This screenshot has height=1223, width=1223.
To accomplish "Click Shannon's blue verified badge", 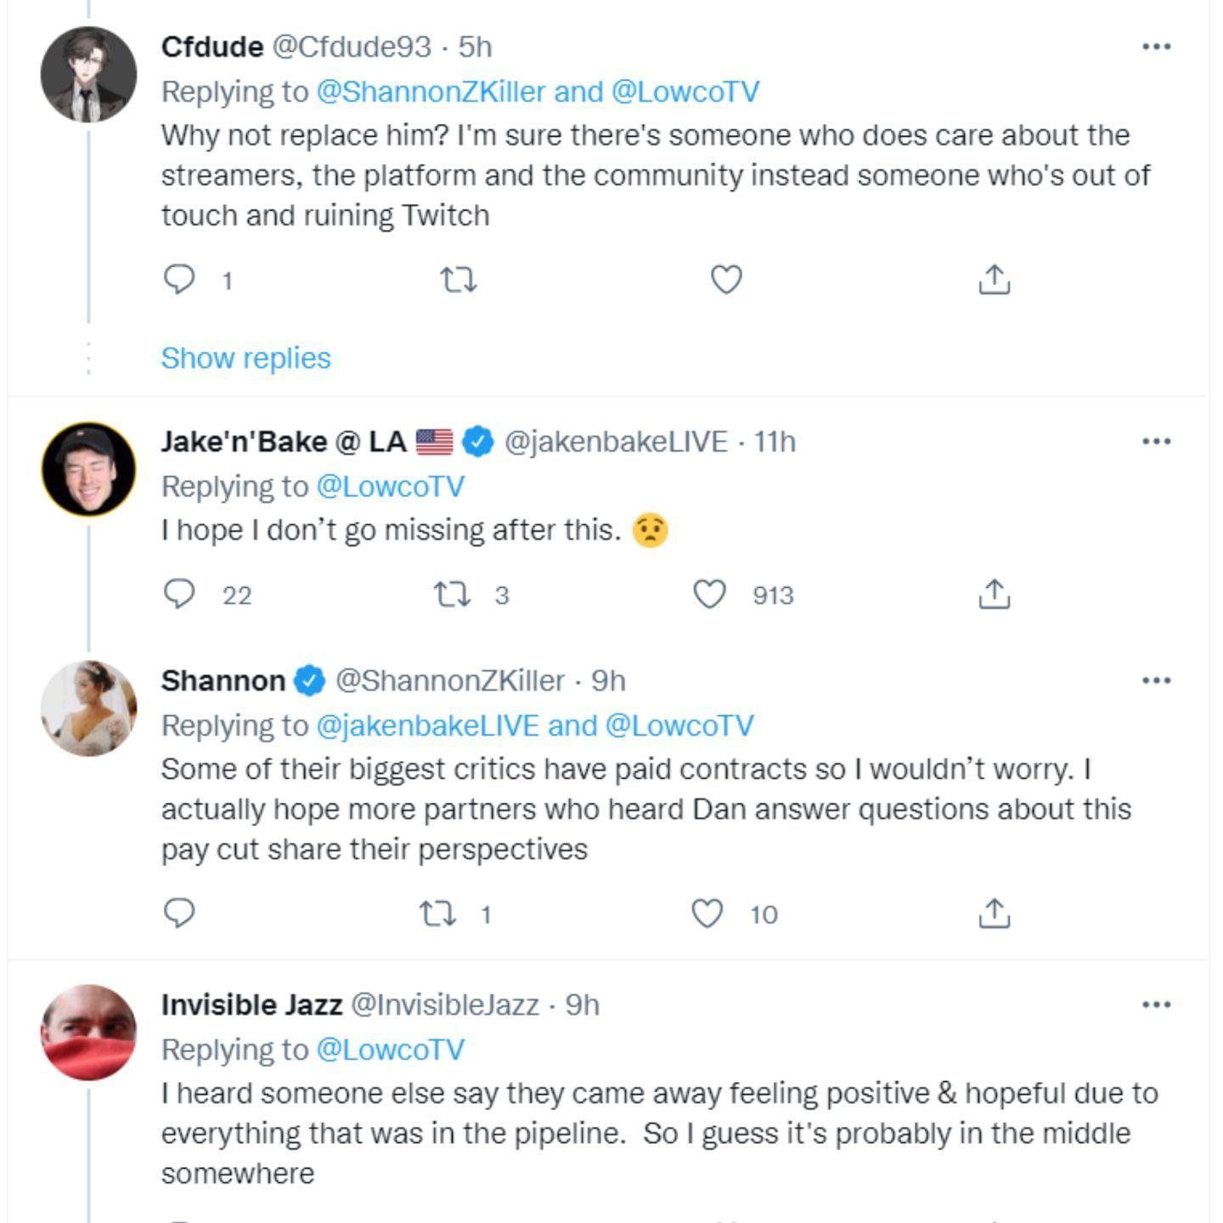I will (307, 679).
